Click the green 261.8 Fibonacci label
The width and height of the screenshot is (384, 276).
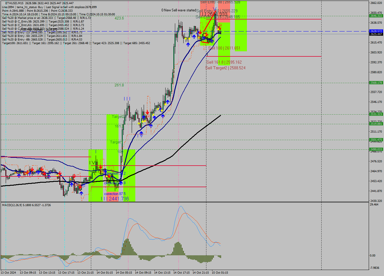[x=119, y=85]
